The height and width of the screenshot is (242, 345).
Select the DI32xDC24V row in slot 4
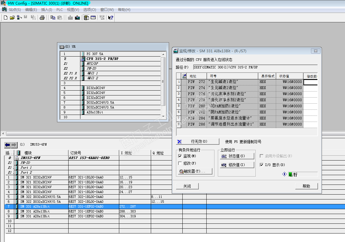coord(111,88)
